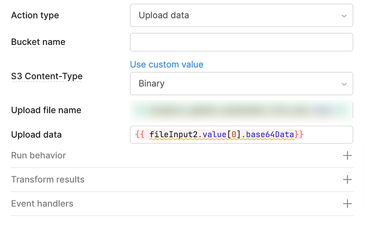Click the Upload file name field
The image size is (365, 227).
241,110
